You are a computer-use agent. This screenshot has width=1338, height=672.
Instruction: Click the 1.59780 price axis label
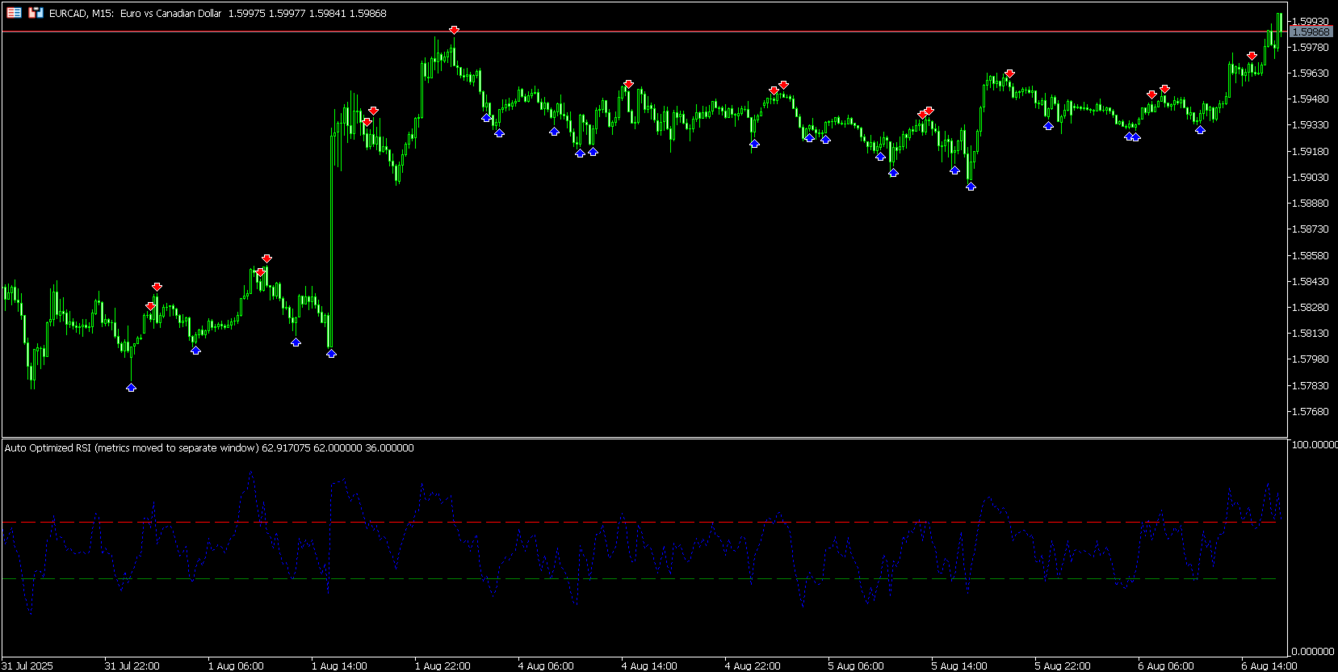click(1311, 47)
